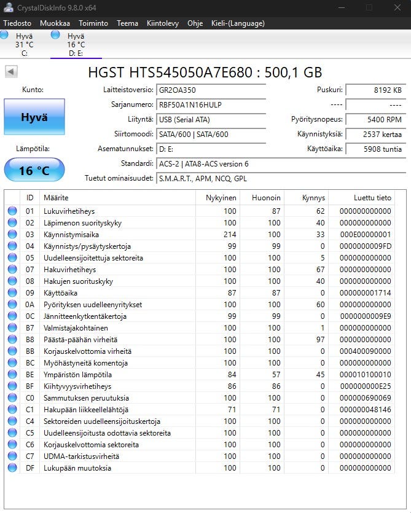Screen dimensions: 411x513
Task: Click the status orb for Myöhästyneitä komentoja
Action: click(12, 363)
